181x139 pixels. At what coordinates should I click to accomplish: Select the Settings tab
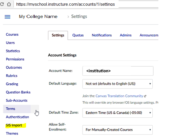point(58,35)
